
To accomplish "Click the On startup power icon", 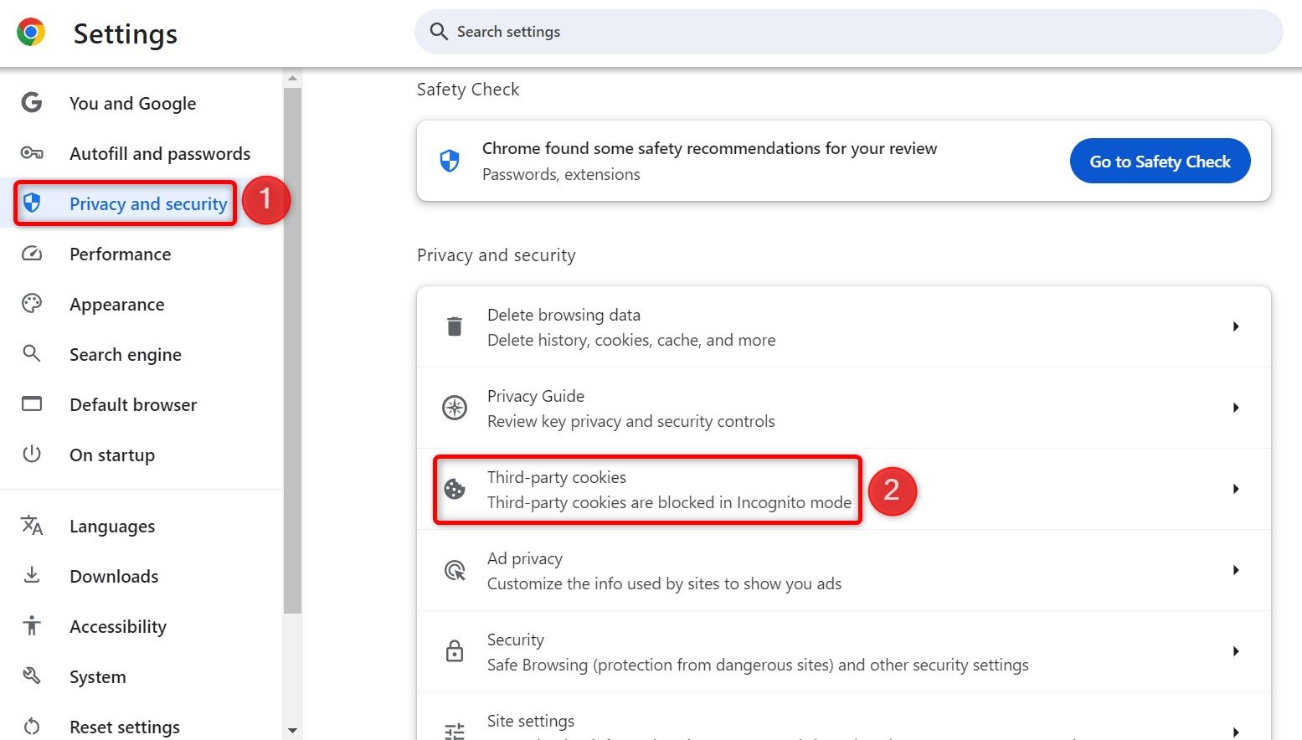I will [31, 455].
